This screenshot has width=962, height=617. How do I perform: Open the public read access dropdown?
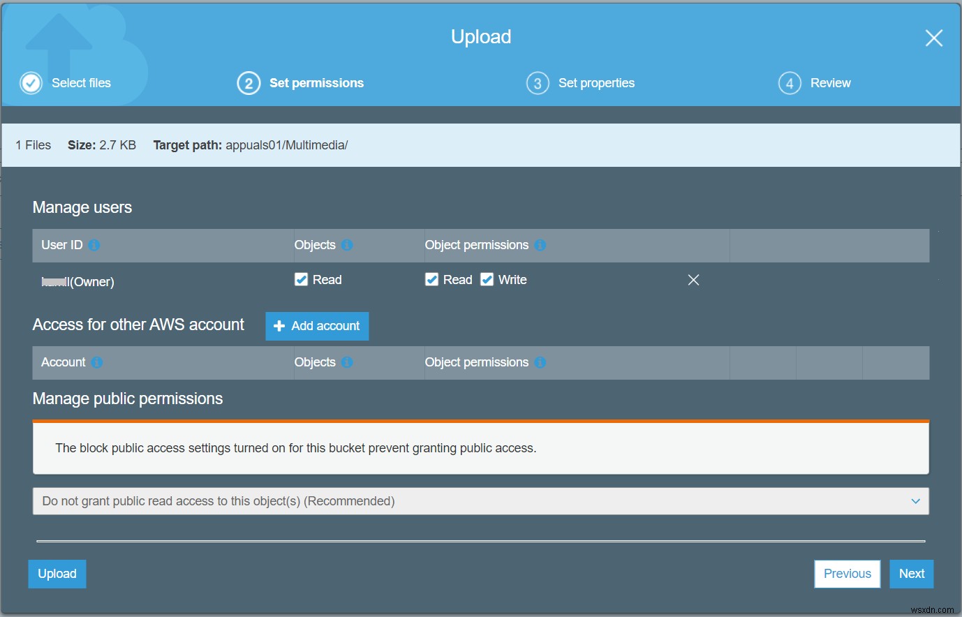[915, 500]
